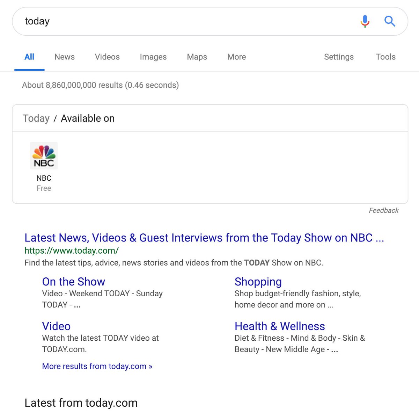Click the 'About 8,860,000,000 results' text
This screenshot has width=419, height=413.
pos(100,85)
